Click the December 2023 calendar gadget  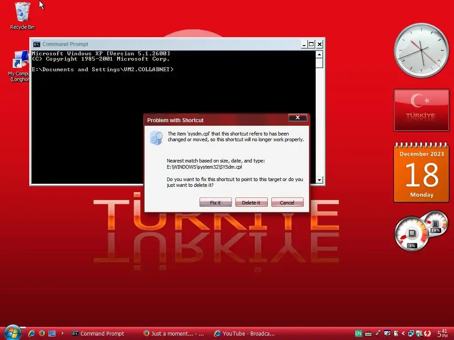point(422,172)
